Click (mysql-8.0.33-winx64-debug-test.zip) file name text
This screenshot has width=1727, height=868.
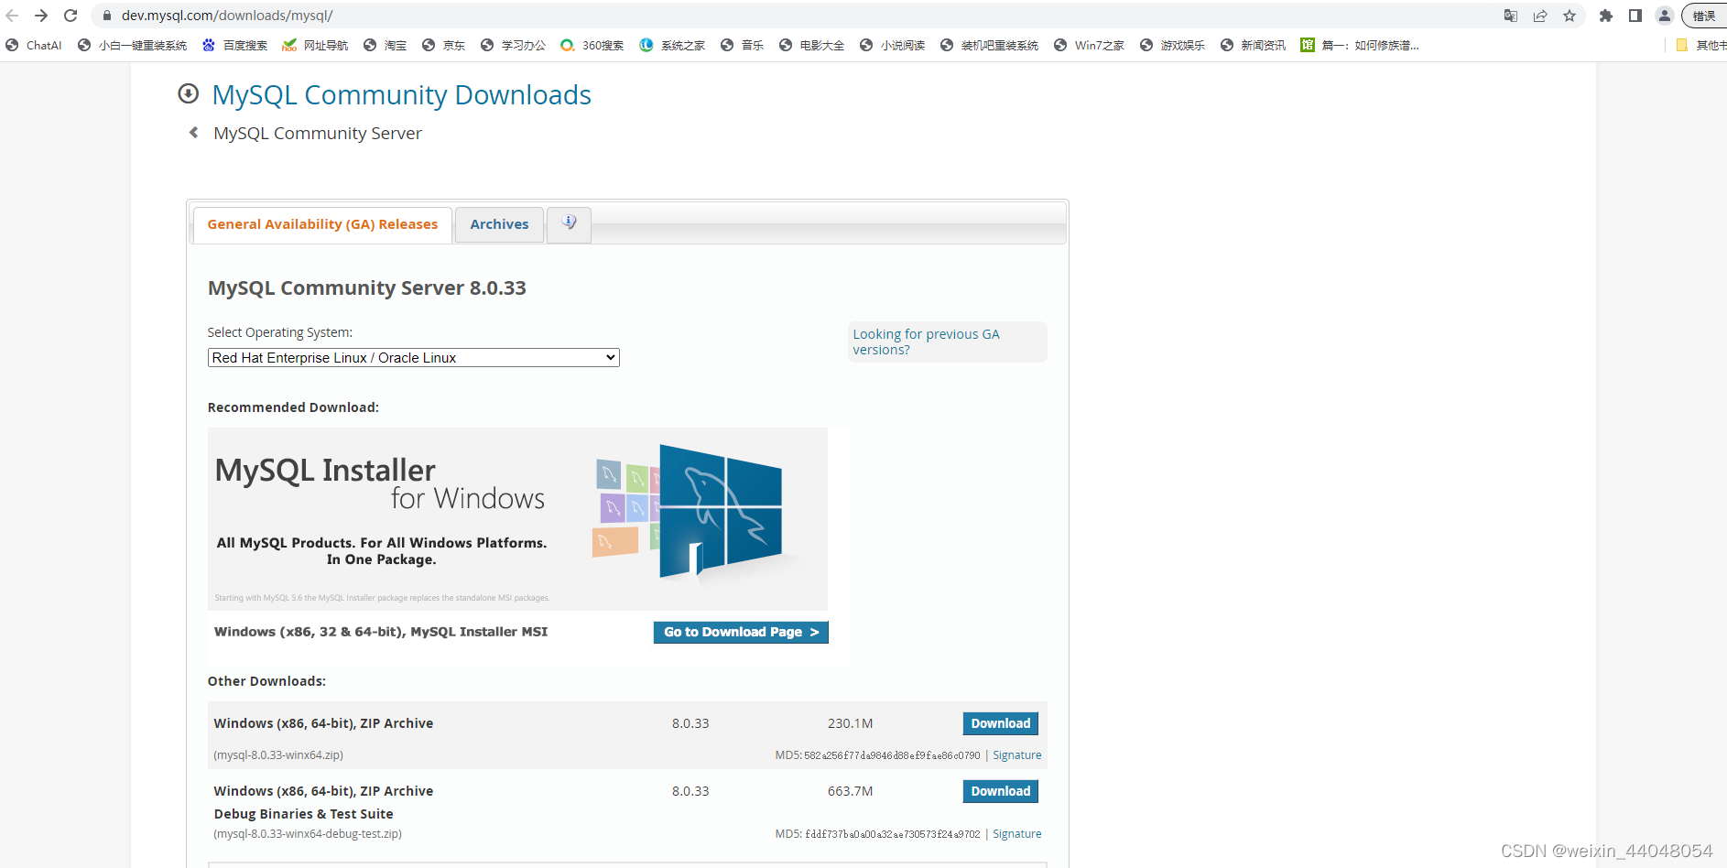click(x=308, y=834)
